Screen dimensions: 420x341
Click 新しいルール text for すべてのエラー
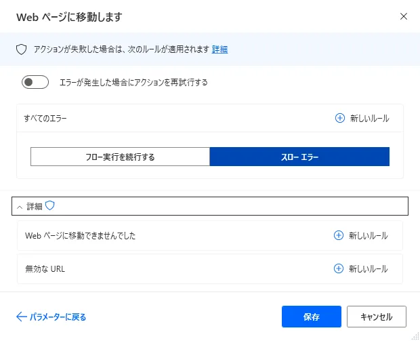click(x=369, y=118)
